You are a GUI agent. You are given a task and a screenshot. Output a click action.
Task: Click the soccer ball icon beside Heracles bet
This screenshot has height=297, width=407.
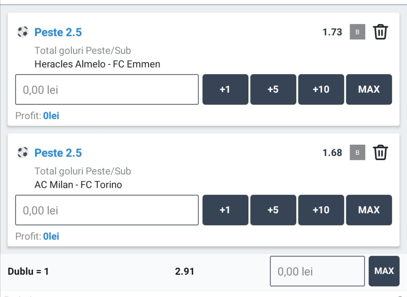click(x=23, y=32)
